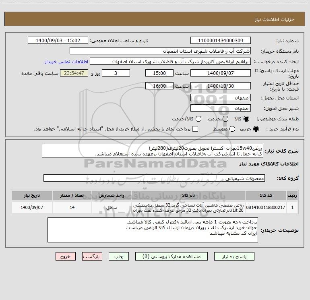Click the unit cell سطل
The width and height of the screenshot is (310, 300).
point(112,208)
